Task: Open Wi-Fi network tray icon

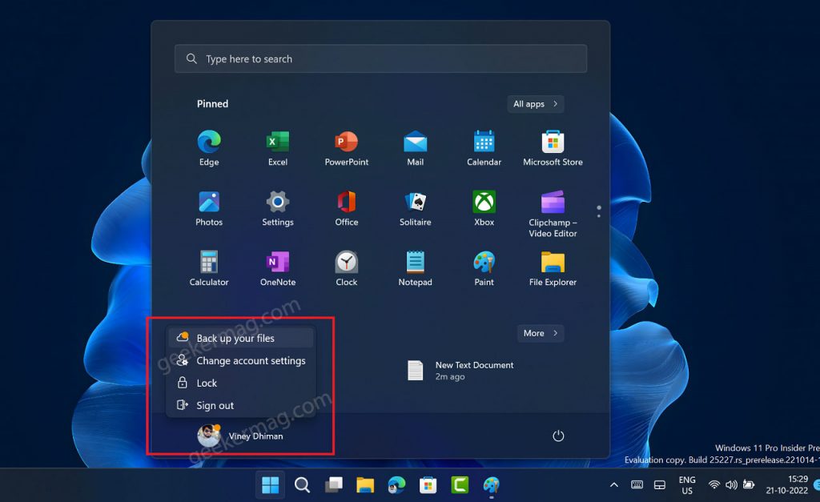Action: point(713,484)
